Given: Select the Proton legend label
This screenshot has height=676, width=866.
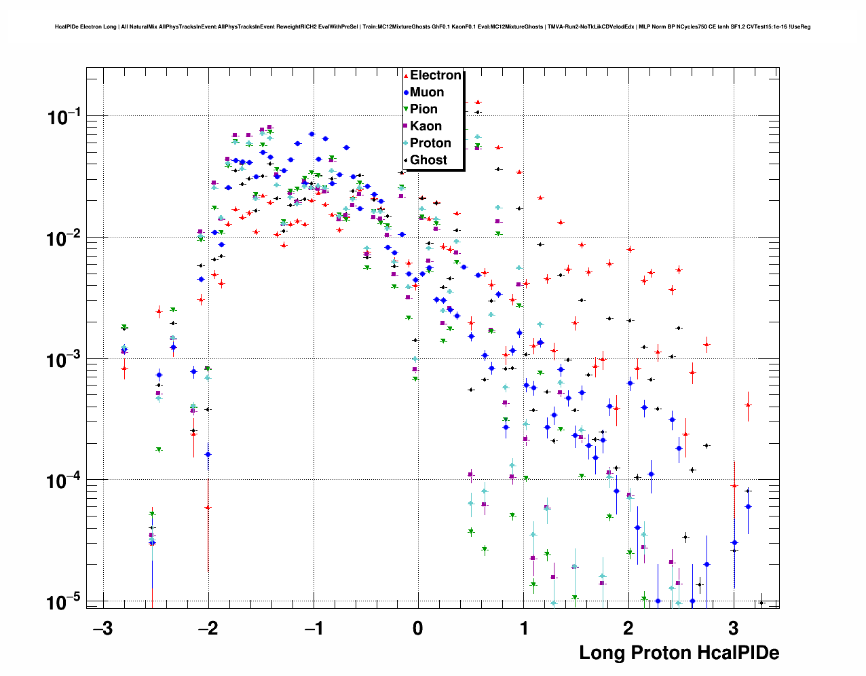Looking at the screenshot, I should pyautogui.click(x=431, y=143).
